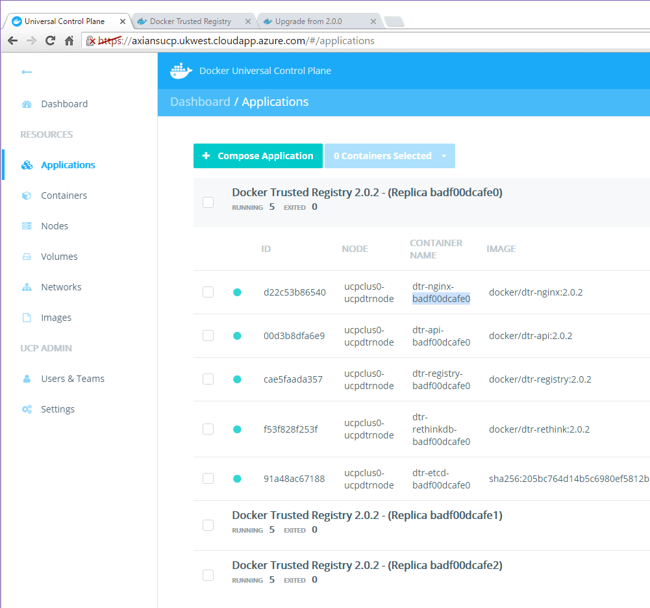The image size is (650, 608).
Task: Check the dtr-nginx container checkbox
Action: [x=208, y=292]
